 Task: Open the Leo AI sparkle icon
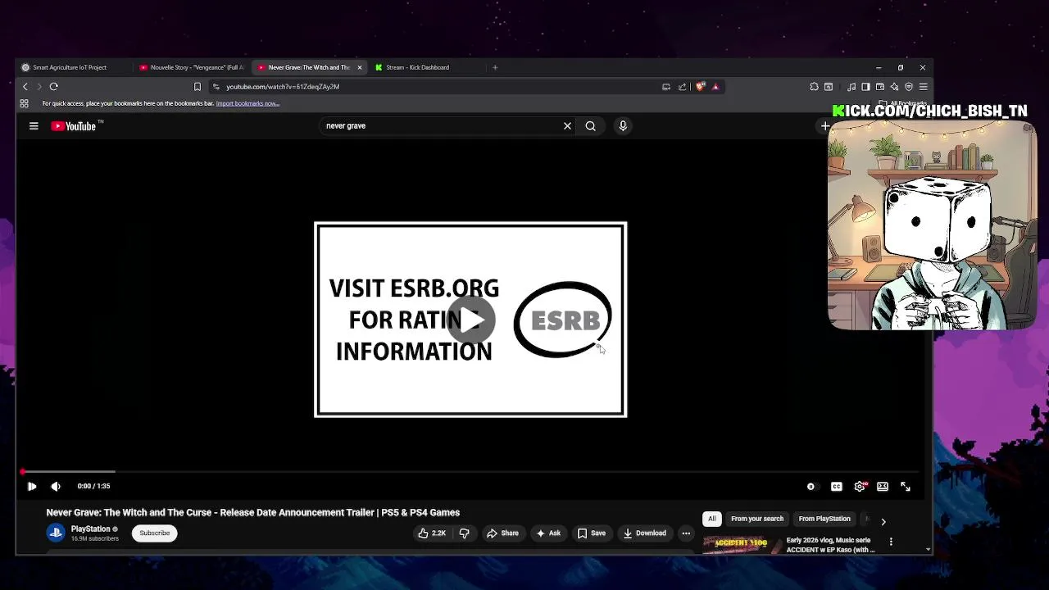(894, 87)
